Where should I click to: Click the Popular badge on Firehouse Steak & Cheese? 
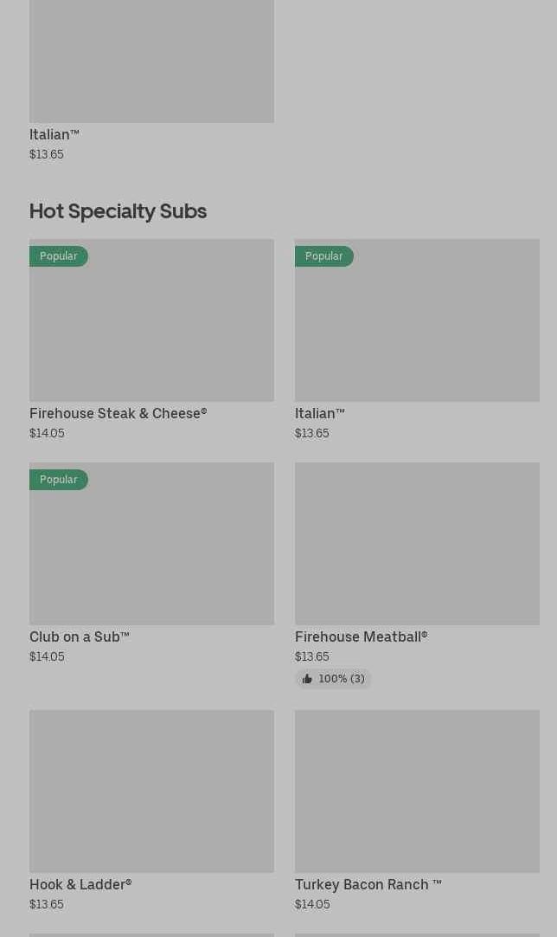(x=59, y=256)
